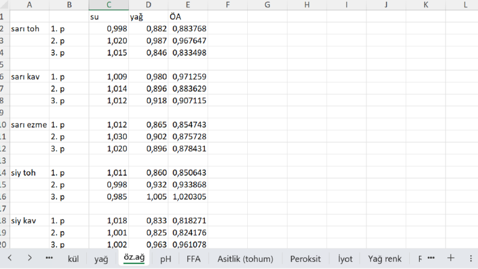Viewport: 478px width, 269px height.
Task: Select row 9 header
Action: click(4, 113)
